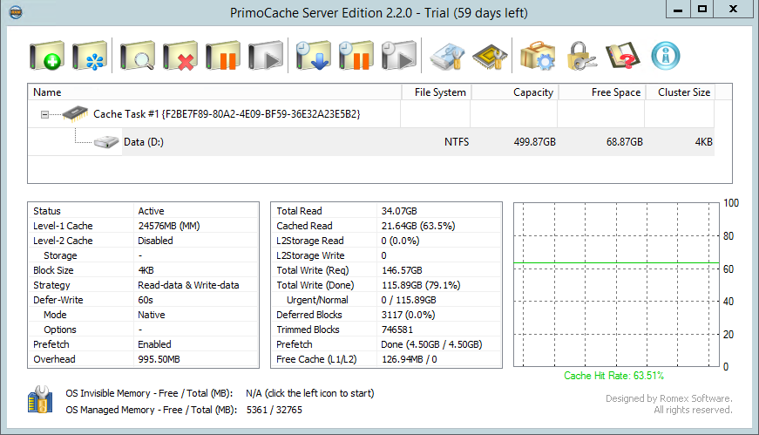This screenshot has width=759, height=435.
Task: Click the license padlock and keys icon
Action: (580, 56)
